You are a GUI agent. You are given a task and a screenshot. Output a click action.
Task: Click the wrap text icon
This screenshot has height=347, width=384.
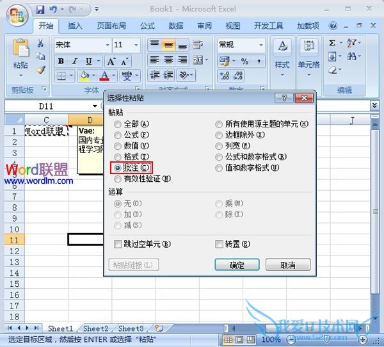197,45
